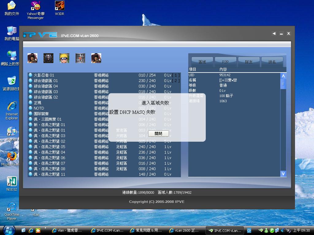The height and width of the screenshot is (235, 314).
Task: Click the first samurai game icon
Action: tap(33, 58)
